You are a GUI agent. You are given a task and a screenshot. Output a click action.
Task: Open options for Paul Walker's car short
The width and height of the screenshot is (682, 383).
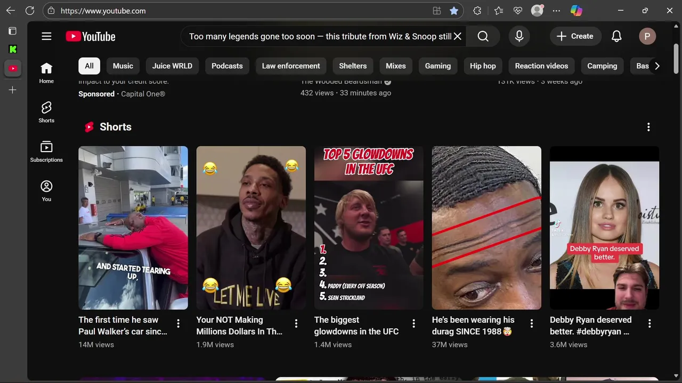click(x=178, y=323)
